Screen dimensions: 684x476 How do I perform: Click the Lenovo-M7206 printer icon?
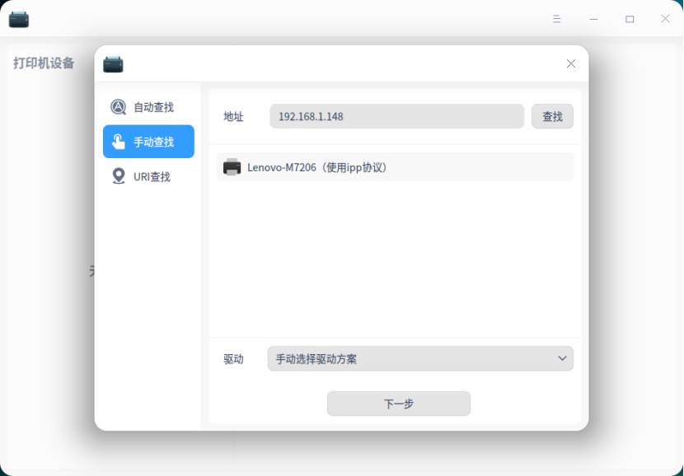click(232, 167)
